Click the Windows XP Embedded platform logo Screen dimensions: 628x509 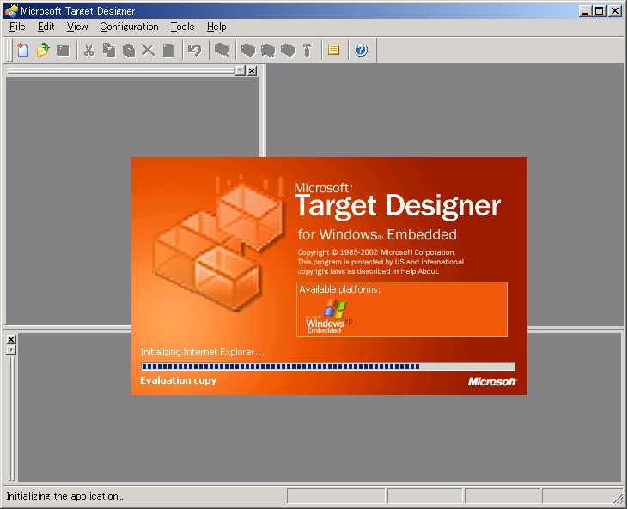[329, 316]
